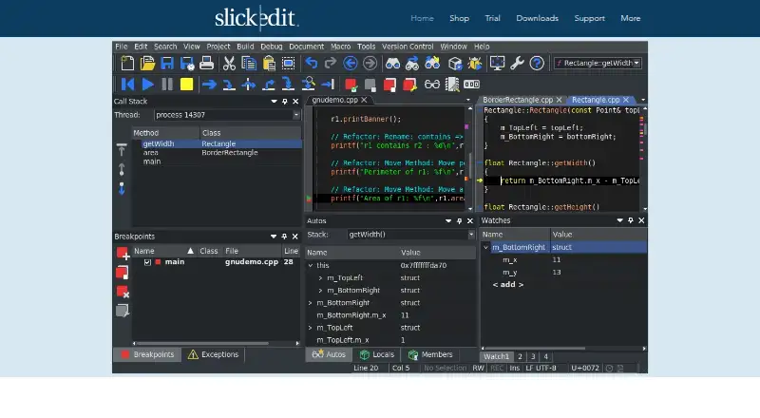The height and width of the screenshot is (418, 760).
Task: Open the Call Stack panel options arrow
Action: (x=274, y=102)
